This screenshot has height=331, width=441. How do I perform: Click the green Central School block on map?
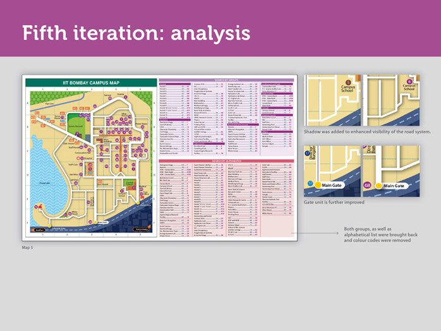[x=128, y=183]
